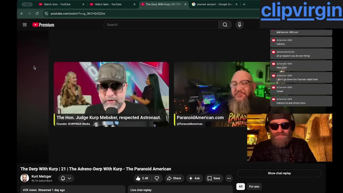The width and height of the screenshot is (343, 193).
Task: Open Live chat replay section
Action: [x=180, y=190]
